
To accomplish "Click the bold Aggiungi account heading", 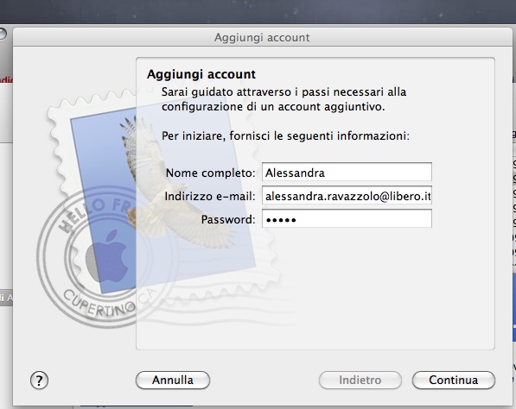I will click(x=201, y=74).
